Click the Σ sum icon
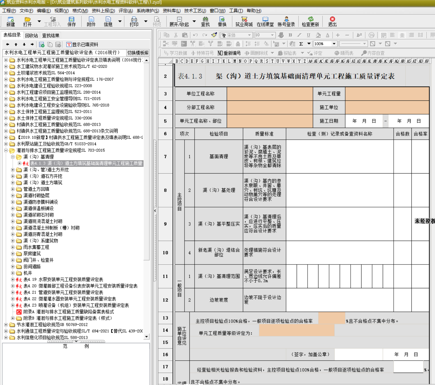 click(301, 44)
